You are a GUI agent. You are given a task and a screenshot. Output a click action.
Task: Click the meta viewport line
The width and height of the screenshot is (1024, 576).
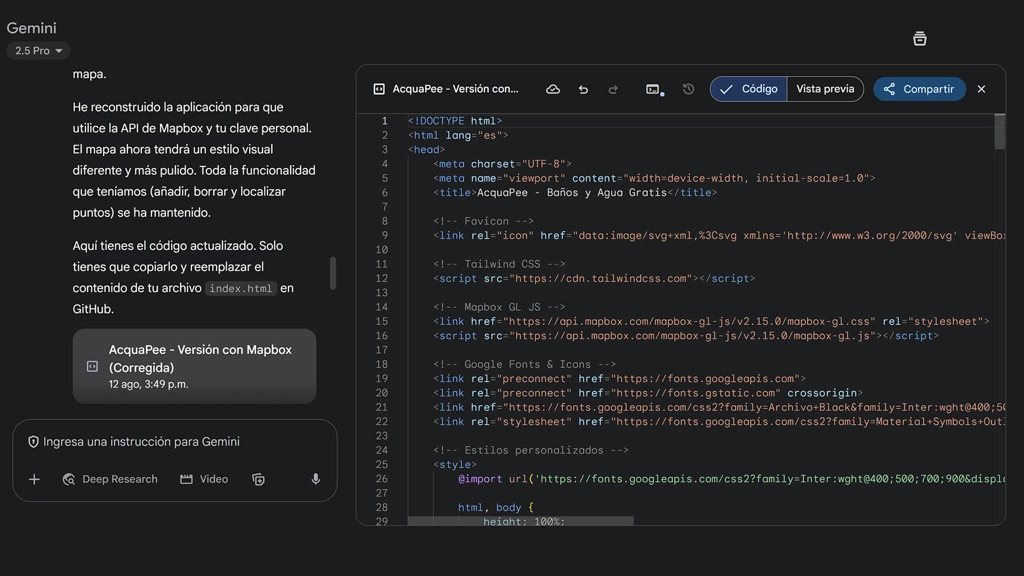(654, 178)
